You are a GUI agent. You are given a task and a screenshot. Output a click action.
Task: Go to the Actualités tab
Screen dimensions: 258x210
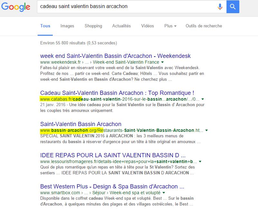coord(121,26)
